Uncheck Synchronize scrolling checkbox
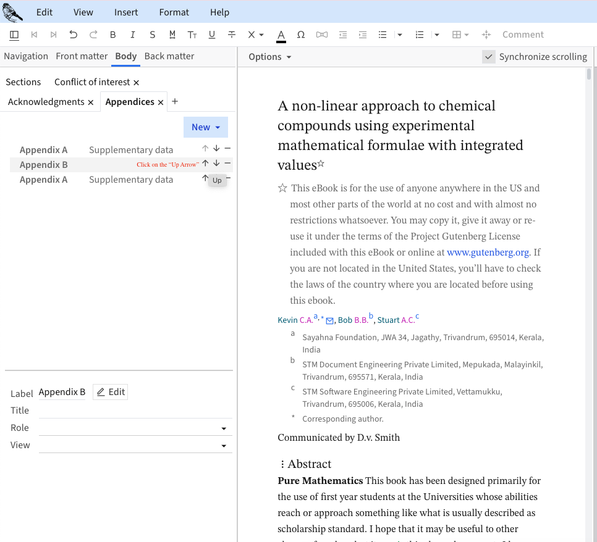597x542 pixels. click(489, 57)
